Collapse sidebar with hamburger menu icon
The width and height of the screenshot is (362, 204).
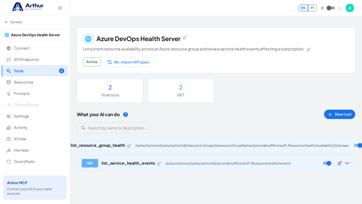[60, 8]
